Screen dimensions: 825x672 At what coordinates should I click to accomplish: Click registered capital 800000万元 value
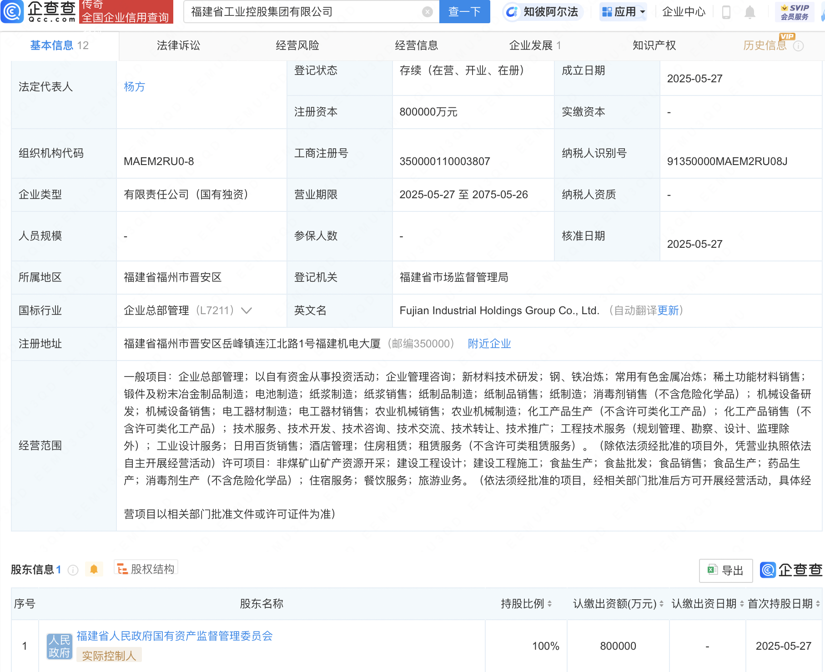point(428,112)
